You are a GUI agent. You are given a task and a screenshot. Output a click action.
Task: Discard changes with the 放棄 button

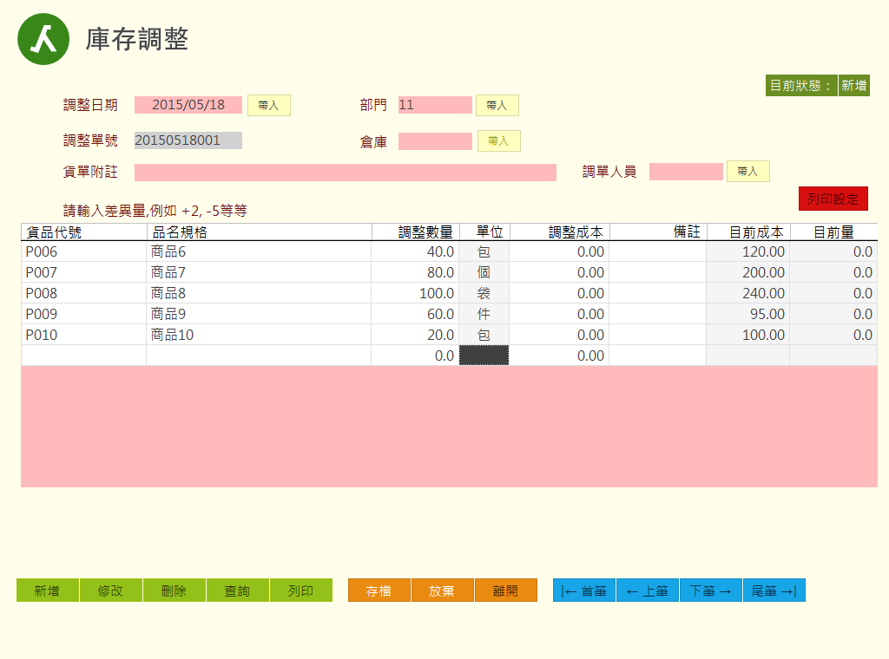[x=443, y=590]
